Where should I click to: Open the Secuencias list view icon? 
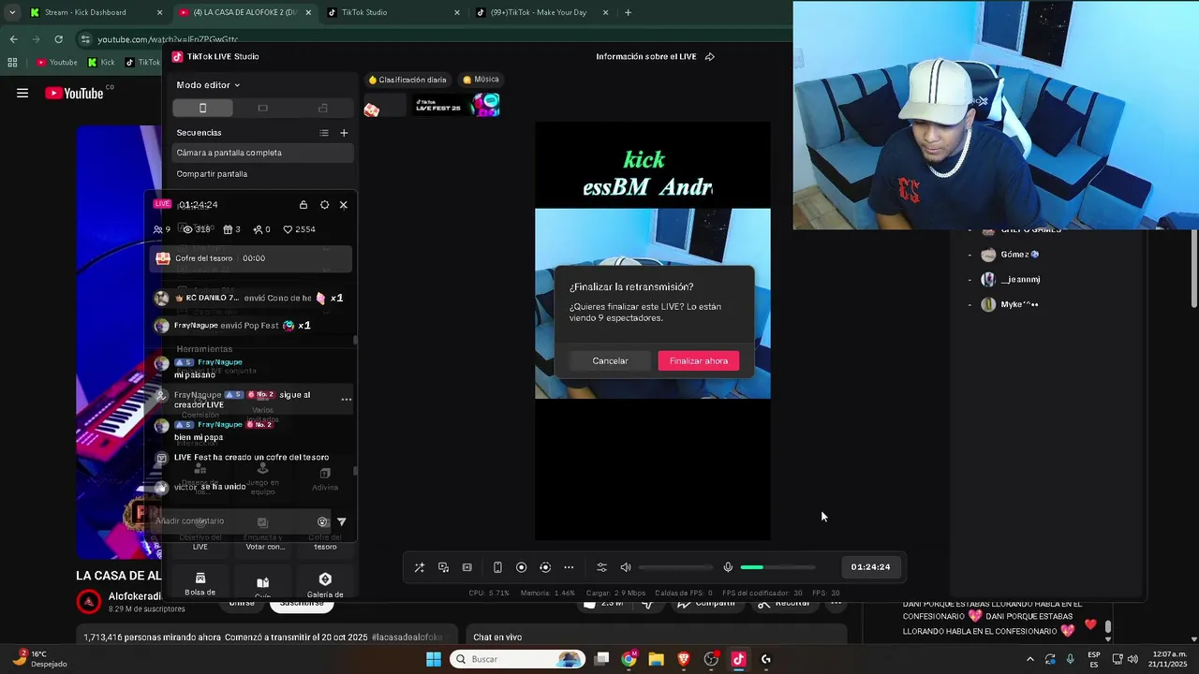tap(324, 133)
